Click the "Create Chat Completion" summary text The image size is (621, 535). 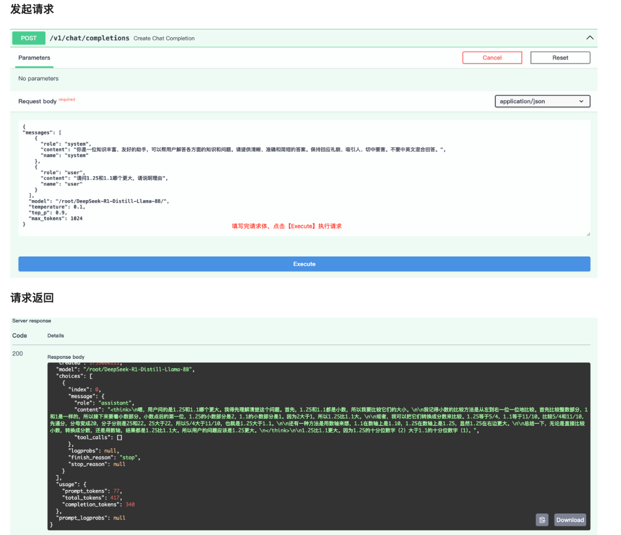(x=164, y=39)
